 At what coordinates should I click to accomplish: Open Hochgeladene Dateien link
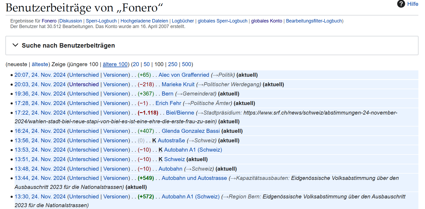144,21
